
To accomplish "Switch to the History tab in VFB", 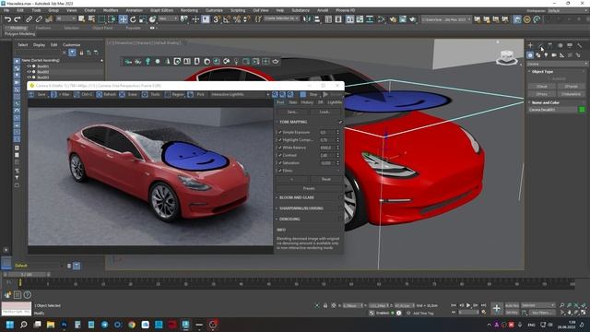I will pyautogui.click(x=307, y=102).
